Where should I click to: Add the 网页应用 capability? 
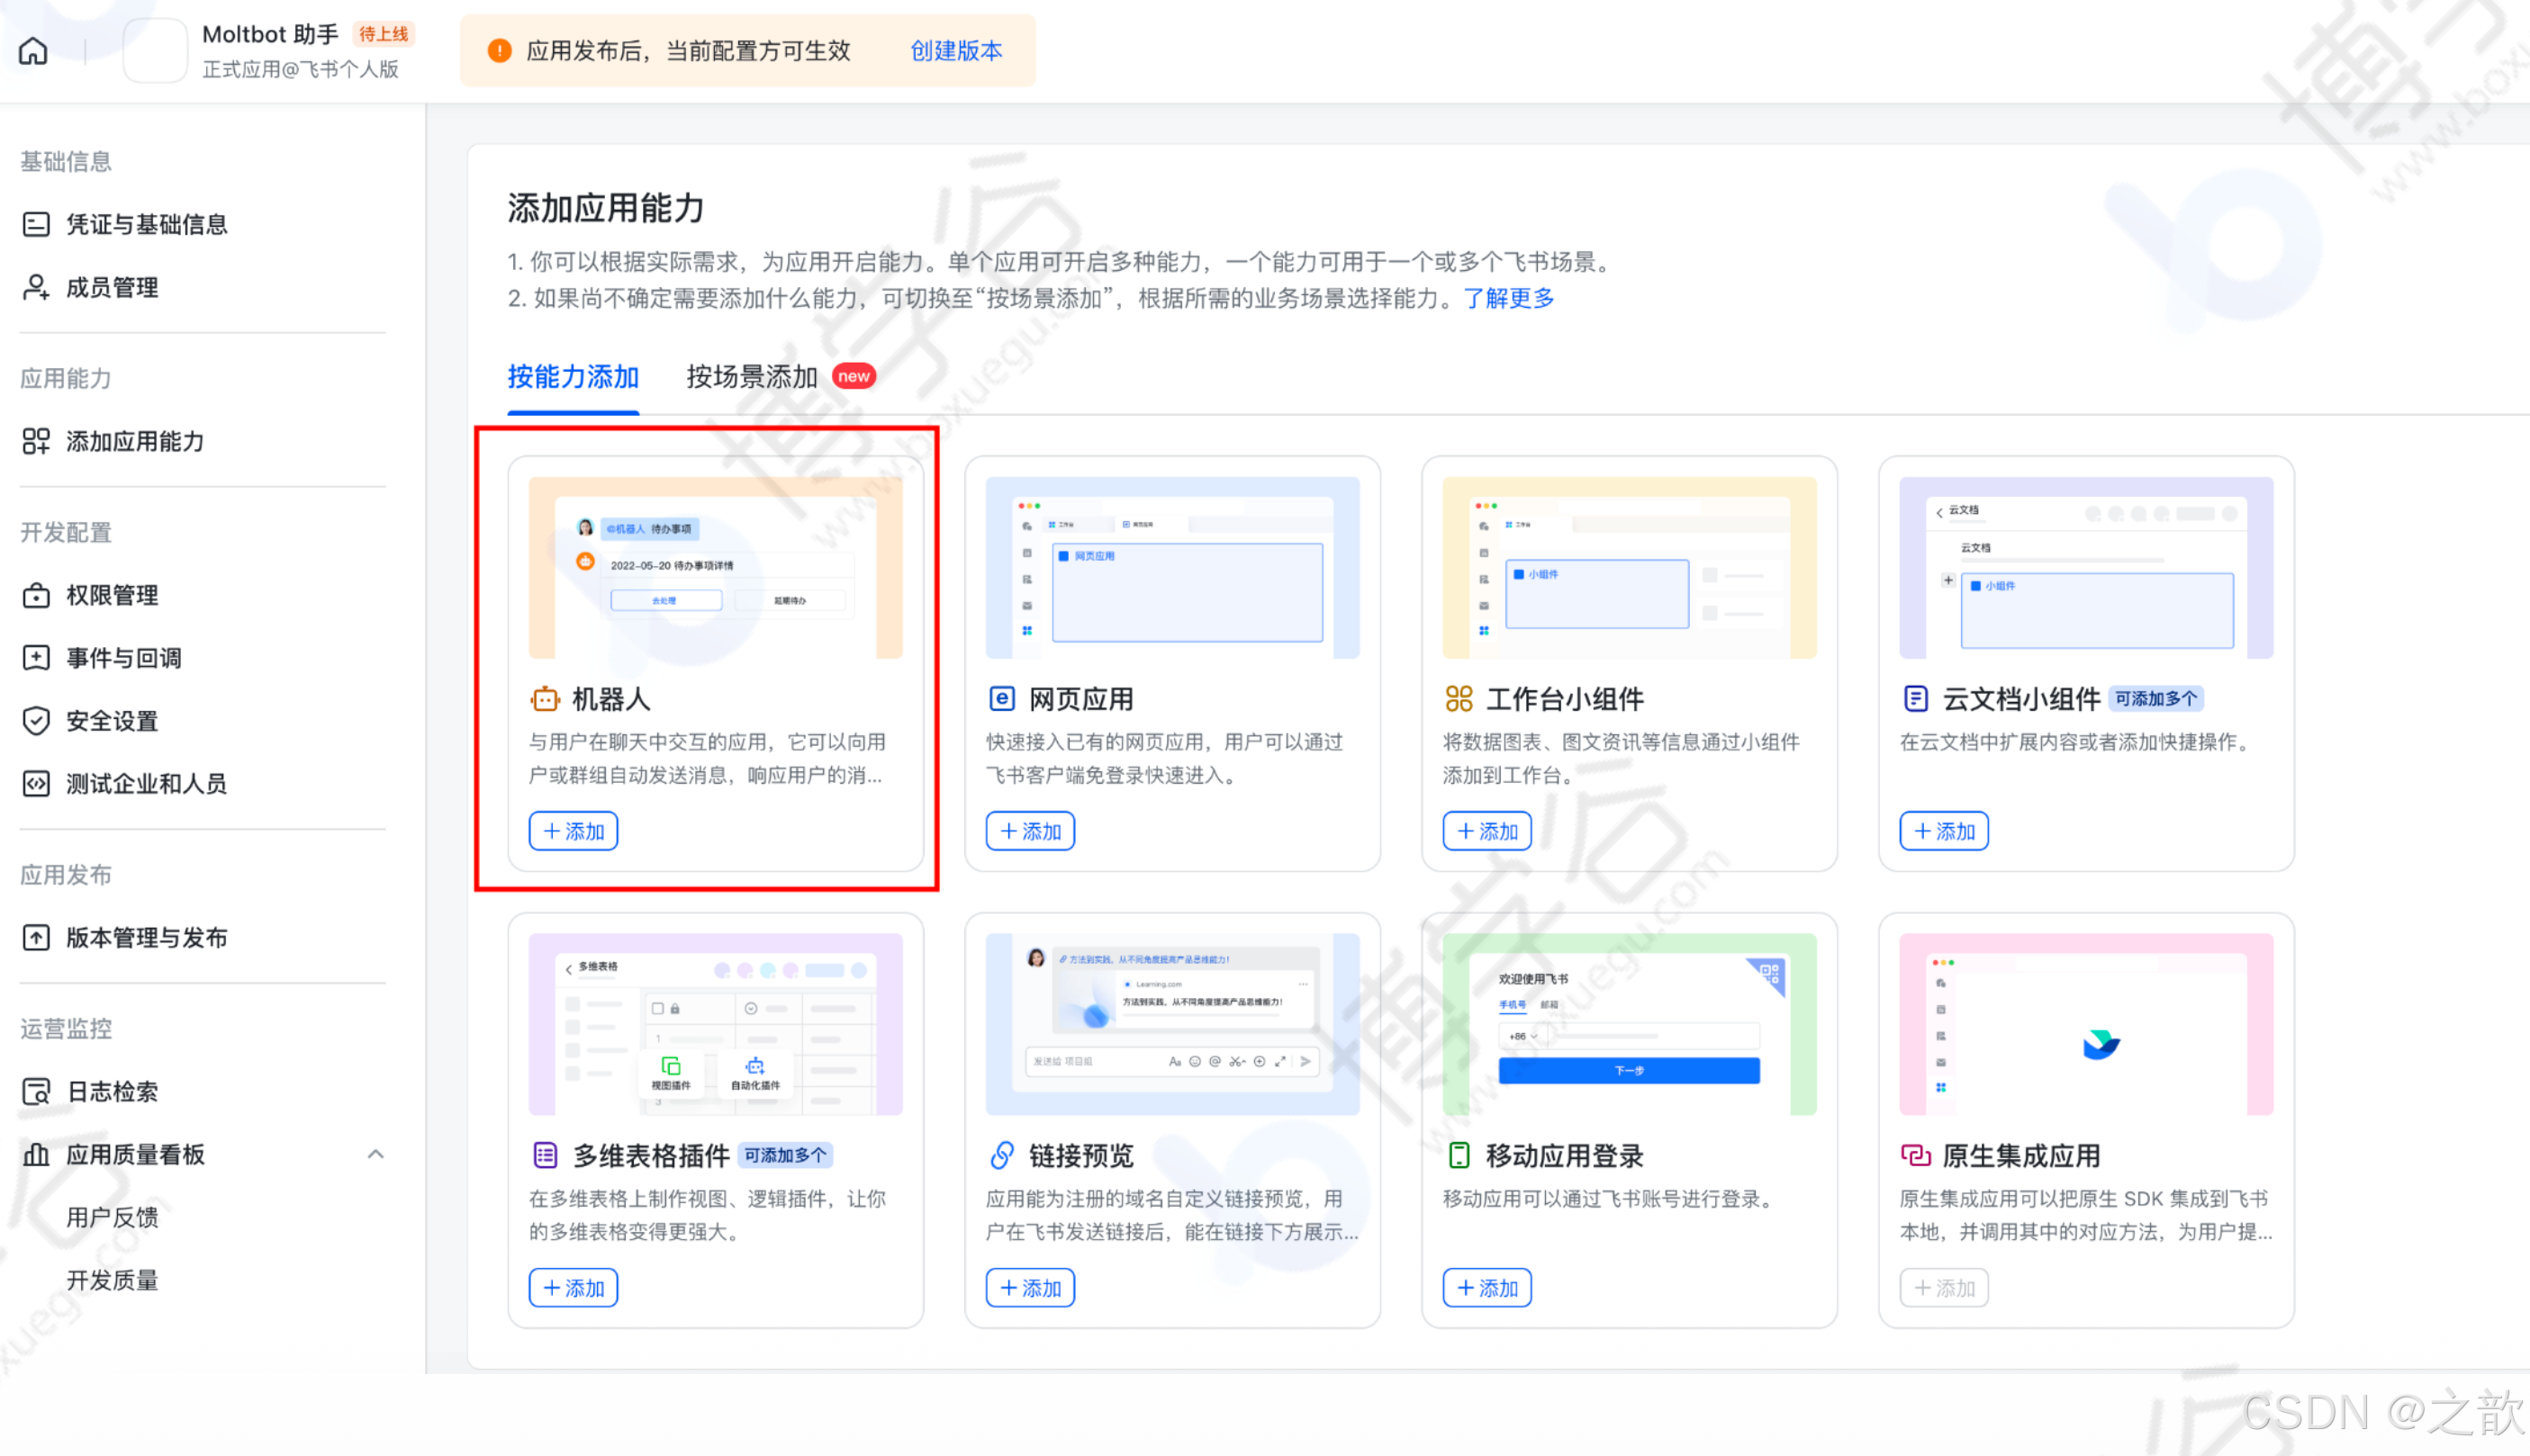click(x=1030, y=832)
